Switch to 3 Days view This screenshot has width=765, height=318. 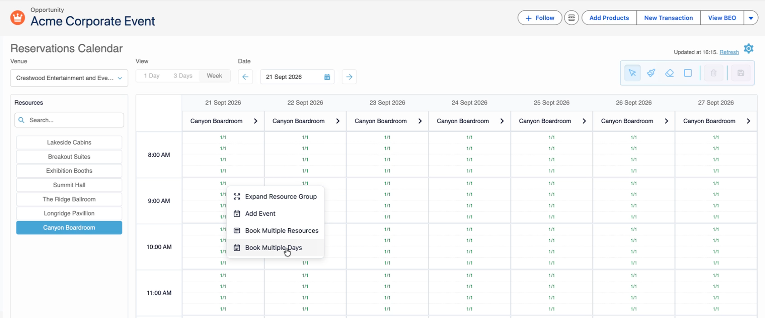[x=183, y=76]
